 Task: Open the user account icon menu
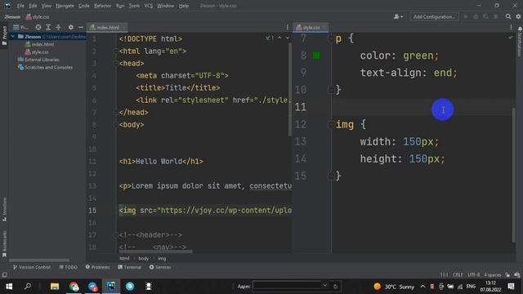[398, 16]
